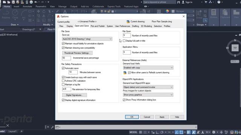Toggle drawing grid display in the status bar

[140, 132]
